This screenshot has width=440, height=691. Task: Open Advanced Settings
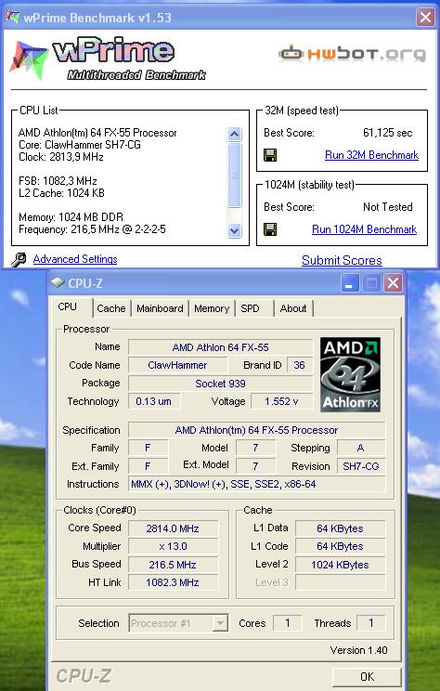point(75,259)
